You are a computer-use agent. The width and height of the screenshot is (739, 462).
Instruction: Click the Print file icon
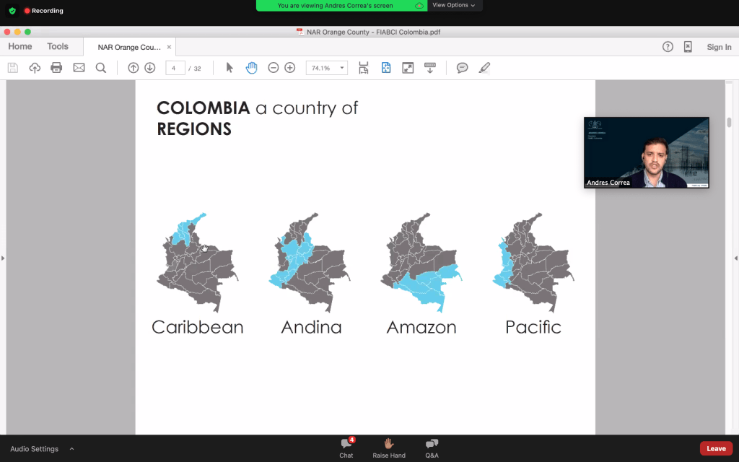(56, 68)
